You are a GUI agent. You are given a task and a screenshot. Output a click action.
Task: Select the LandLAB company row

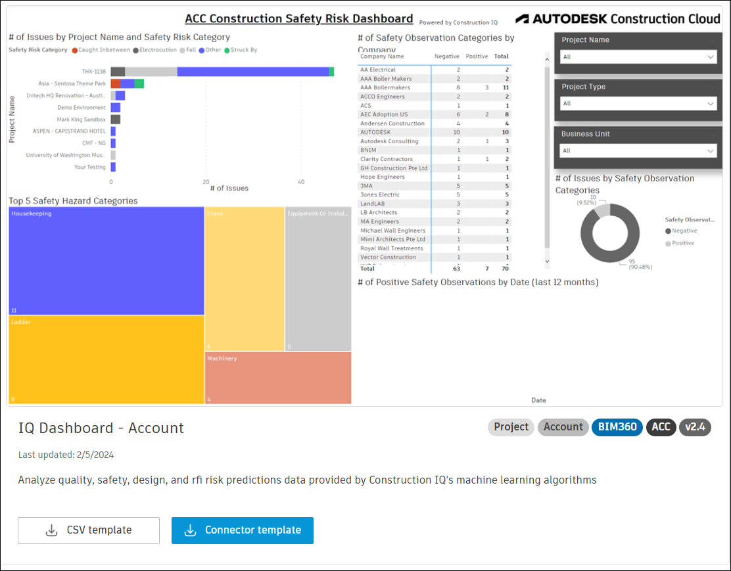coord(435,204)
